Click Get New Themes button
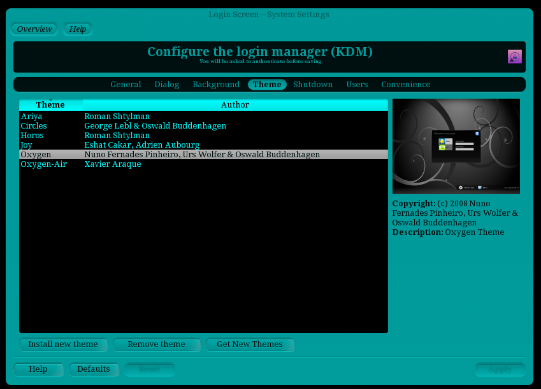 250,344
